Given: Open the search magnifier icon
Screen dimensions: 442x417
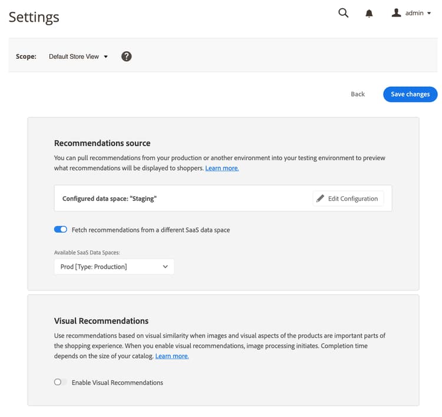Looking at the screenshot, I should click(x=343, y=13).
